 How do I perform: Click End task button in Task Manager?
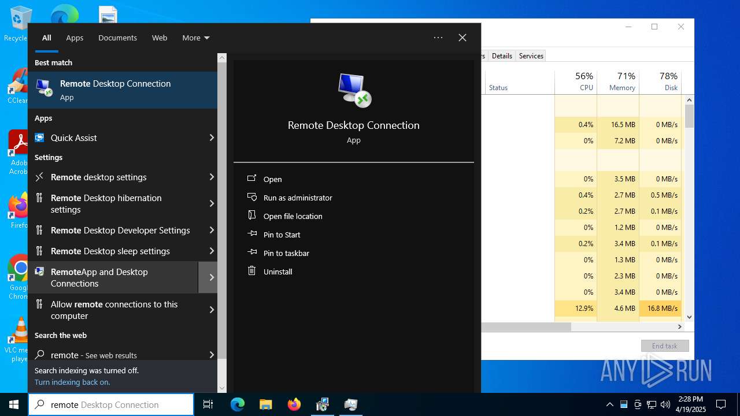(x=665, y=346)
